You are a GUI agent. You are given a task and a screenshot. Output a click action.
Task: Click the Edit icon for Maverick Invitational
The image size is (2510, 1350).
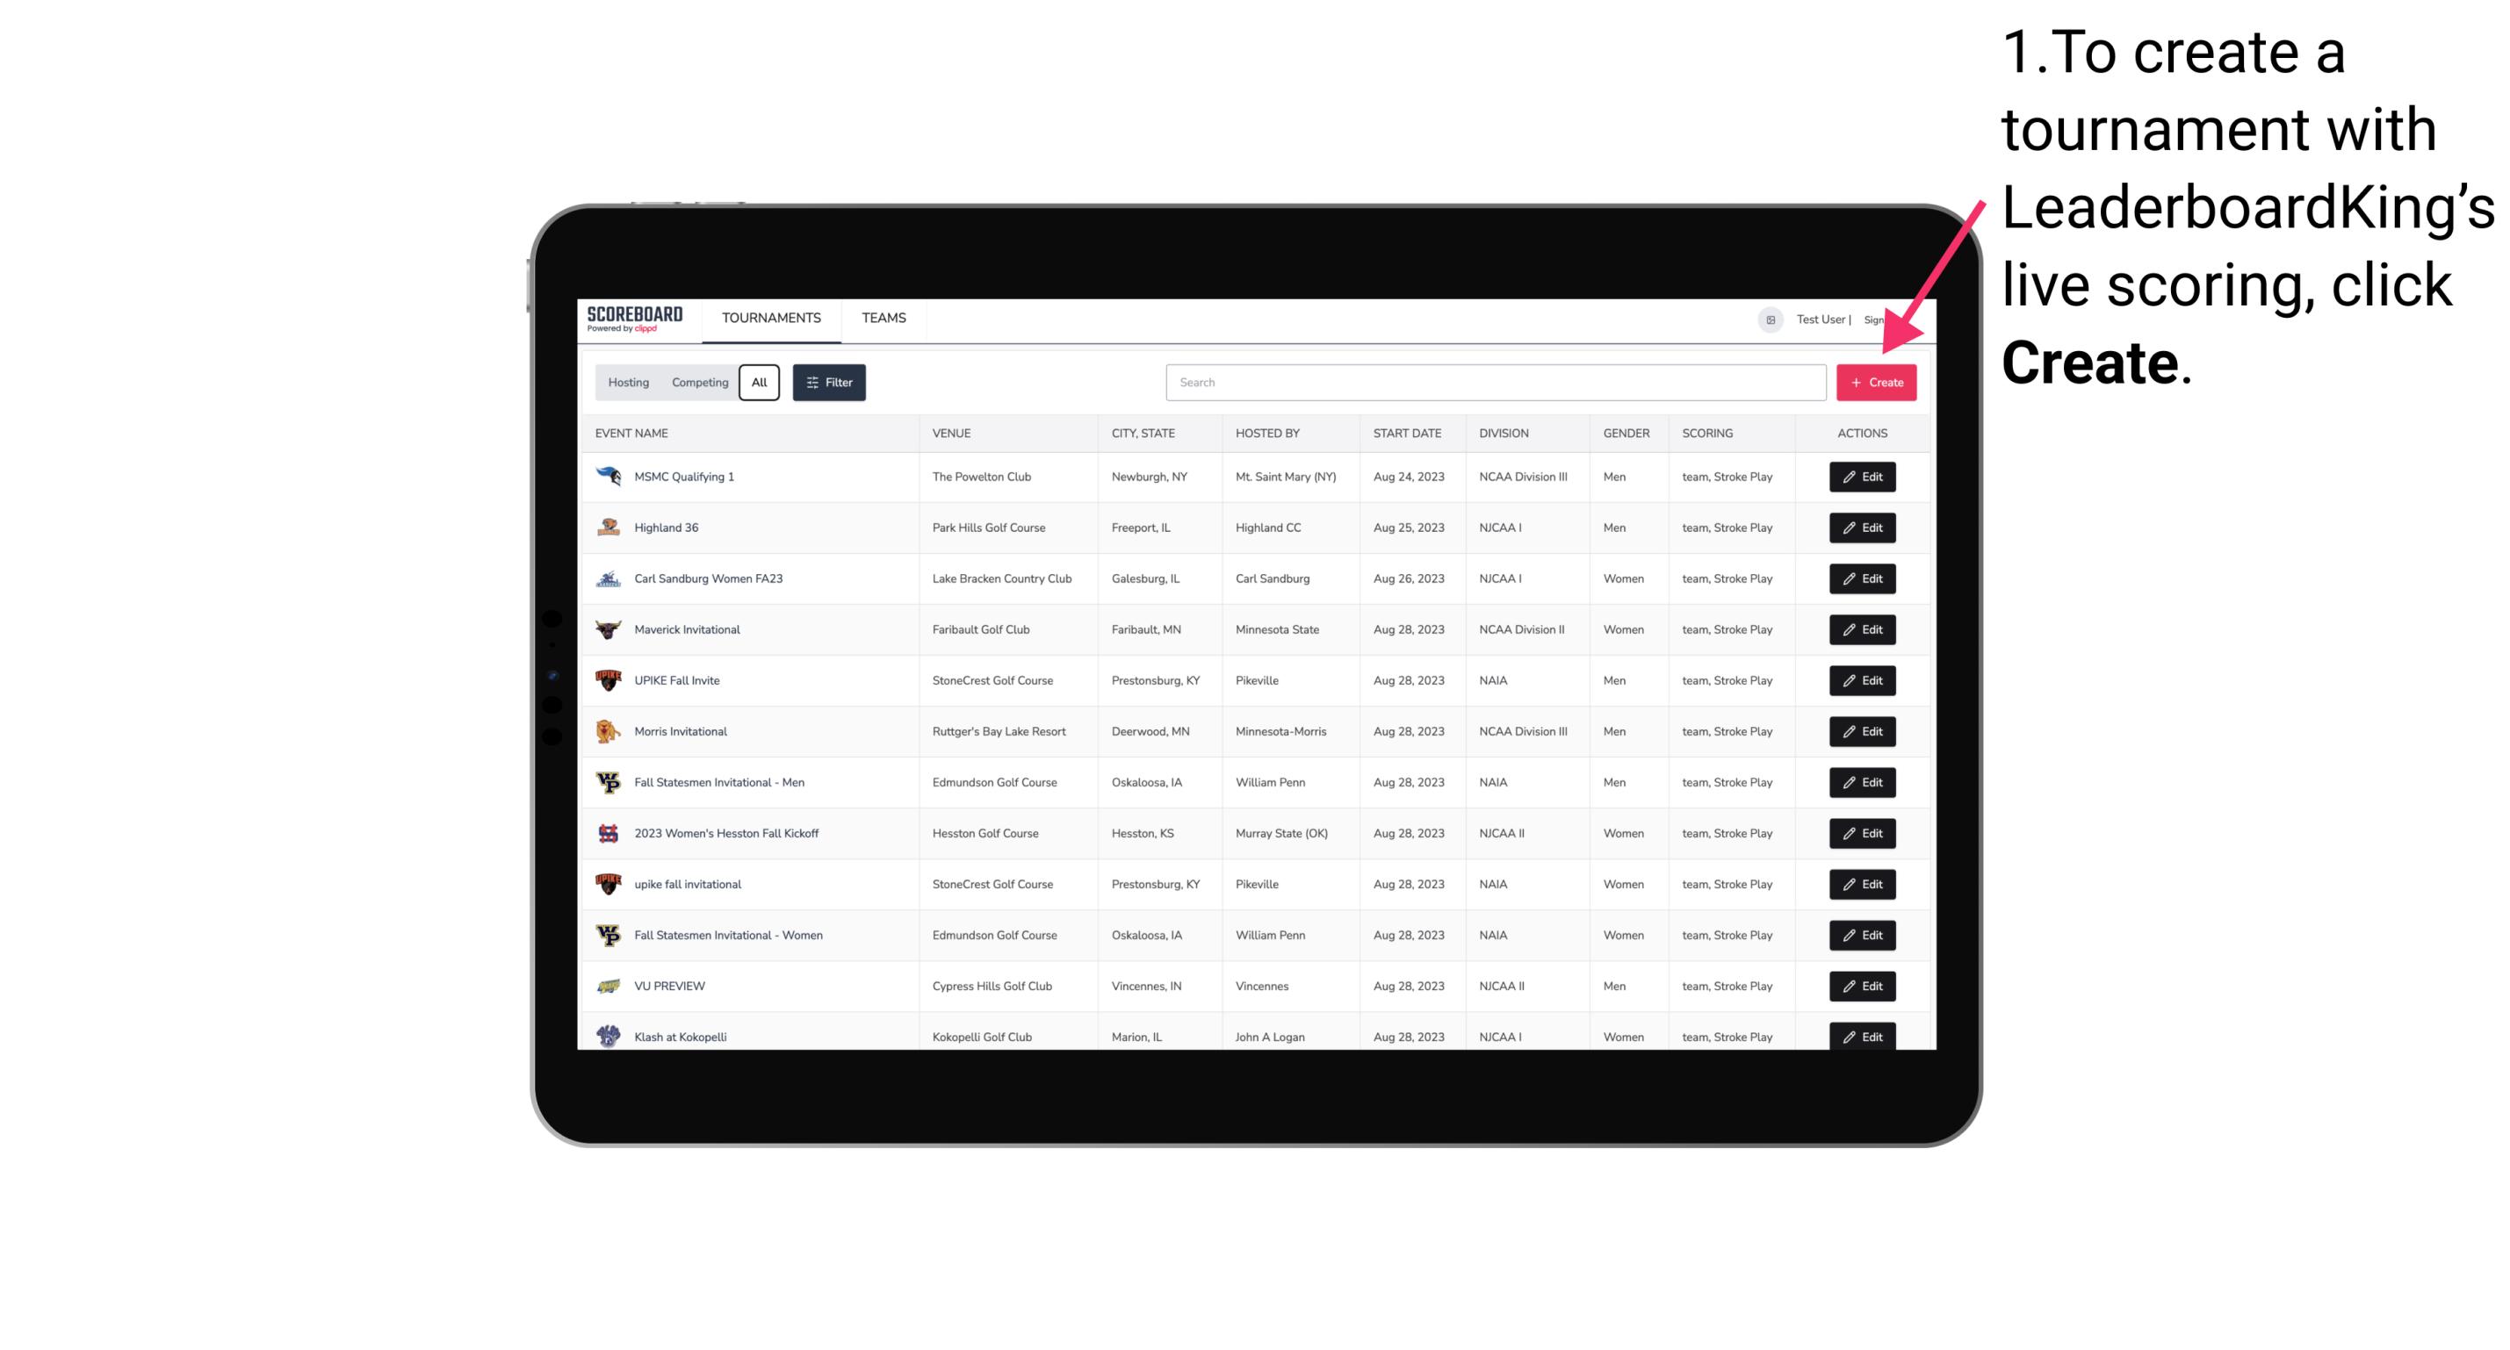[x=1861, y=628]
